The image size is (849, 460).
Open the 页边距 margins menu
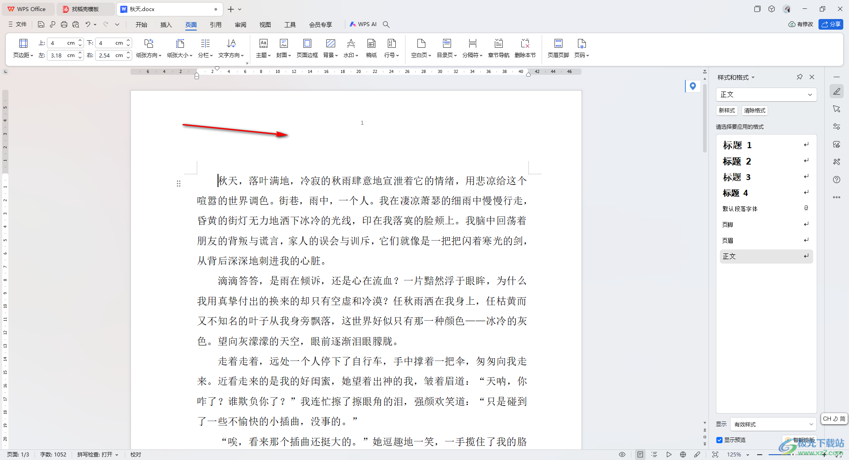coord(23,48)
